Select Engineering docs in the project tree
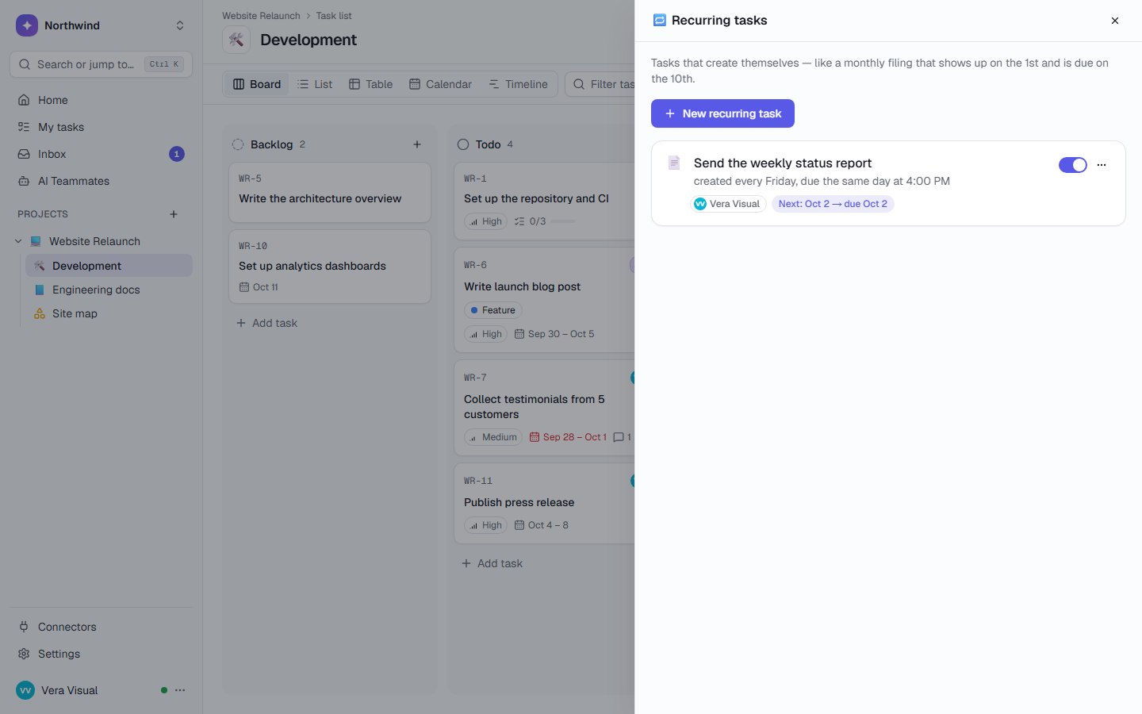 click(109, 290)
